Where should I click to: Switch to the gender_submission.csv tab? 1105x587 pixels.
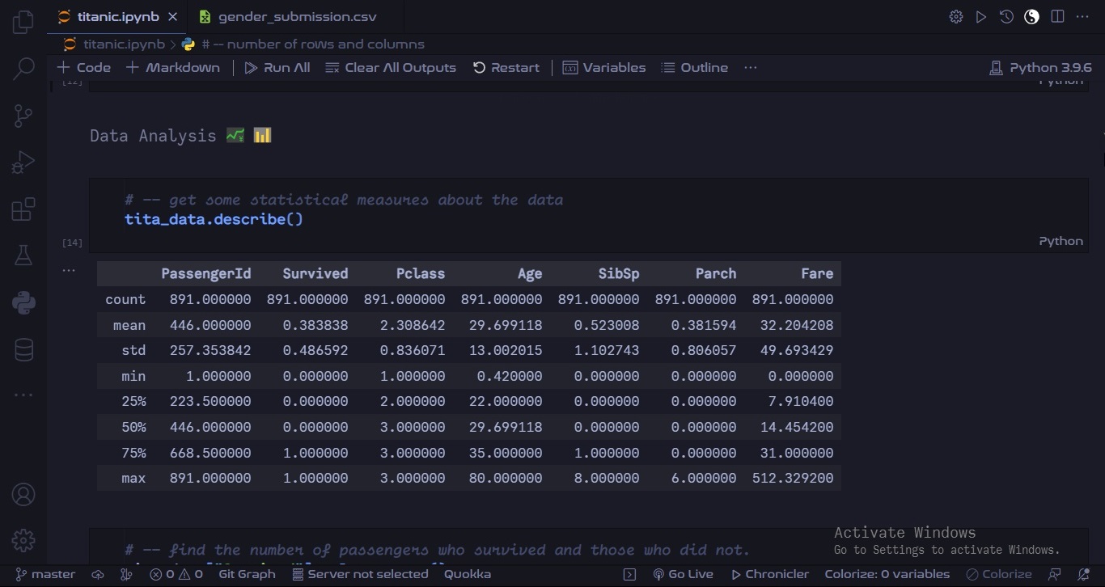coord(296,16)
